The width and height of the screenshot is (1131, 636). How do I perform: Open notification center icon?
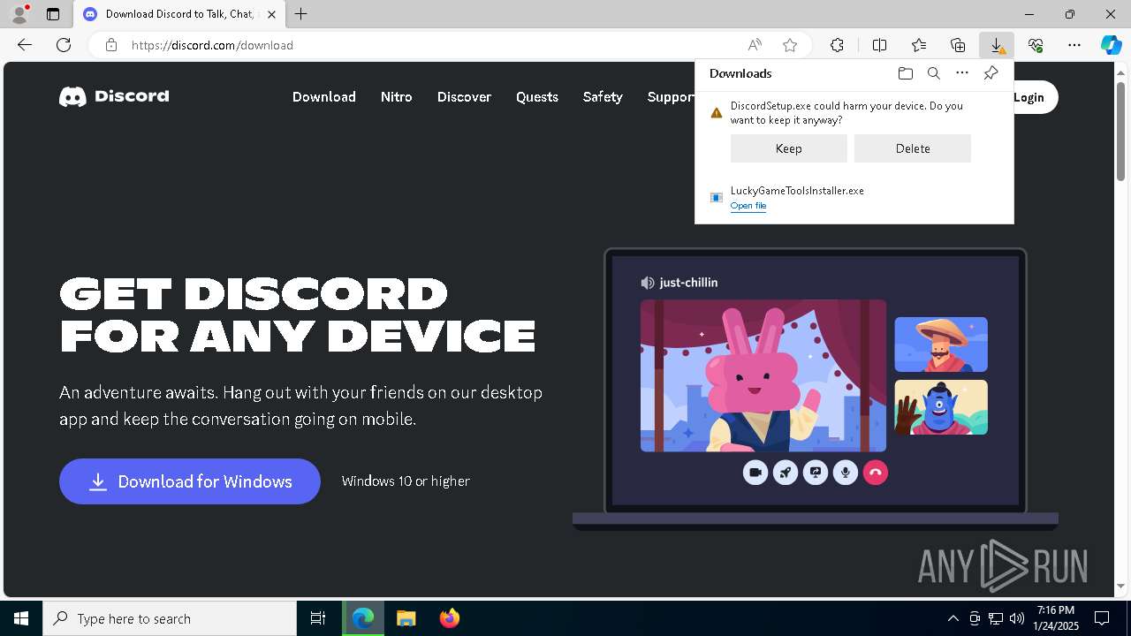[x=1102, y=618]
